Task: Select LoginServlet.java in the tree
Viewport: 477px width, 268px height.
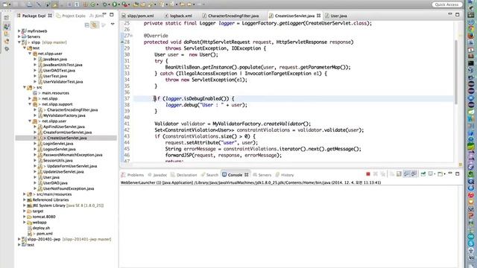Action: (58, 144)
